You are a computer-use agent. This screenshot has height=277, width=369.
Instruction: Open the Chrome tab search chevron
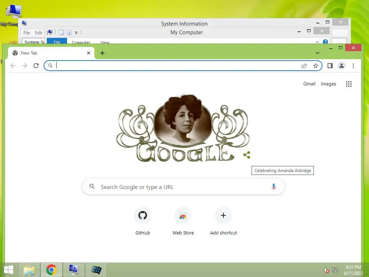pos(317,53)
